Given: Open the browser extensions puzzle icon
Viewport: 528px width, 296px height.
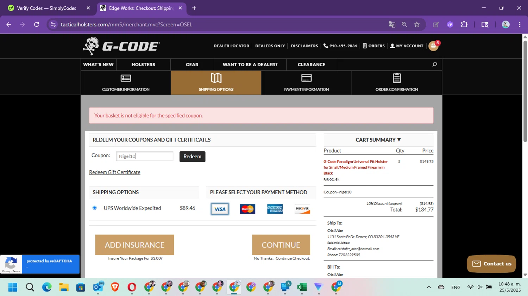Looking at the screenshot, I should click(x=464, y=25).
